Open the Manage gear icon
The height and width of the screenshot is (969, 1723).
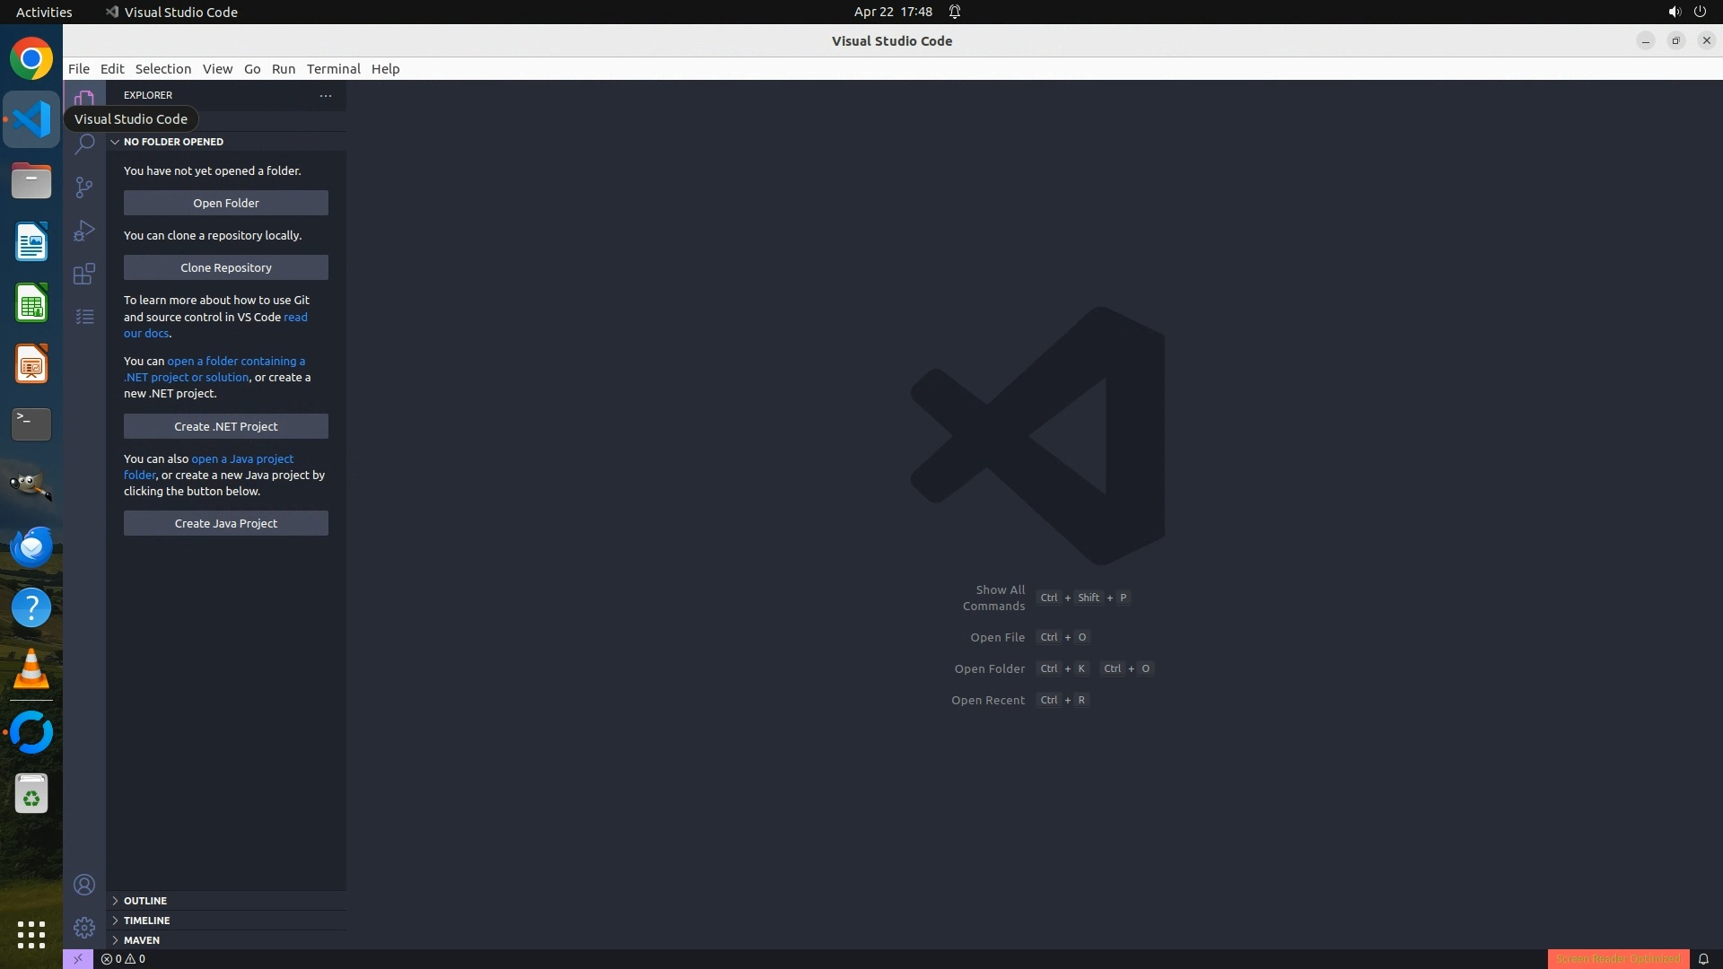tap(84, 927)
